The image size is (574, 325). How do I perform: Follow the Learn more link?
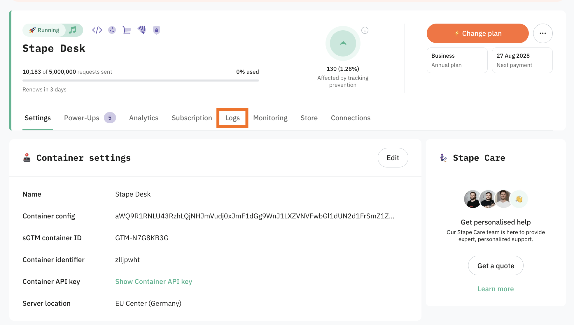(496, 289)
